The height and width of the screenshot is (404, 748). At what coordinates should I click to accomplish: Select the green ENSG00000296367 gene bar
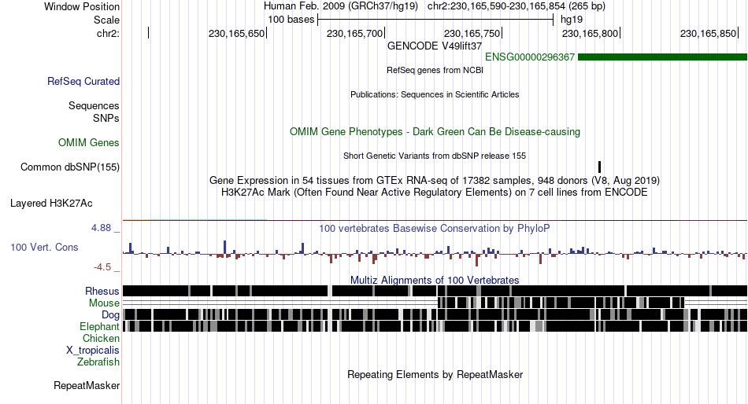tap(662, 57)
